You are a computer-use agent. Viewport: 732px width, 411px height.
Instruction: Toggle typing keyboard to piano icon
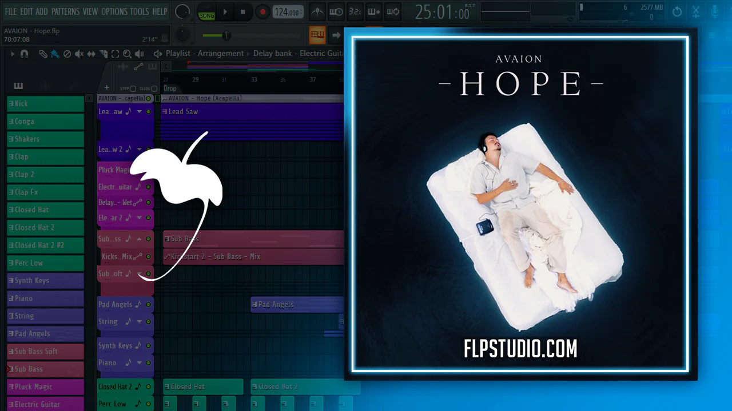click(x=317, y=35)
